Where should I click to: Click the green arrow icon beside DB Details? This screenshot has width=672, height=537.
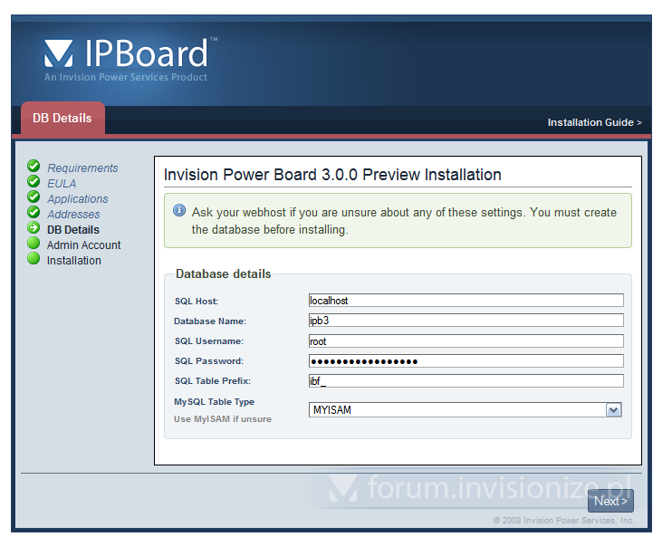pyautogui.click(x=34, y=228)
